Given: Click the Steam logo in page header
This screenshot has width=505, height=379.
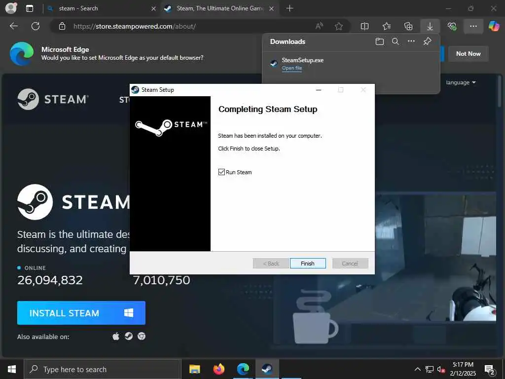Looking at the screenshot, I should pos(53,99).
